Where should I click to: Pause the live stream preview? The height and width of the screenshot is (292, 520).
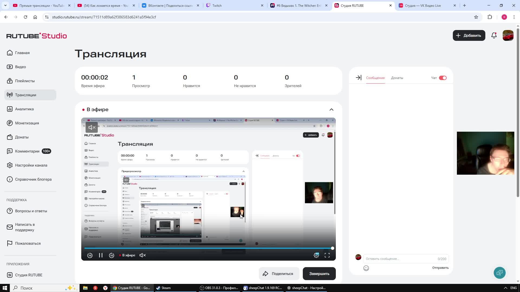pyautogui.click(x=101, y=255)
